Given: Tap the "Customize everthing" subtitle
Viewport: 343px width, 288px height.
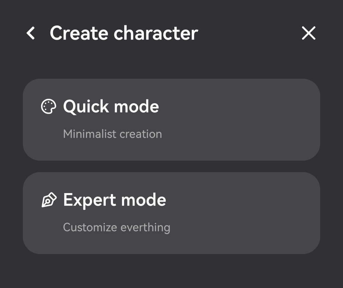Looking at the screenshot, I should (117, 227).
